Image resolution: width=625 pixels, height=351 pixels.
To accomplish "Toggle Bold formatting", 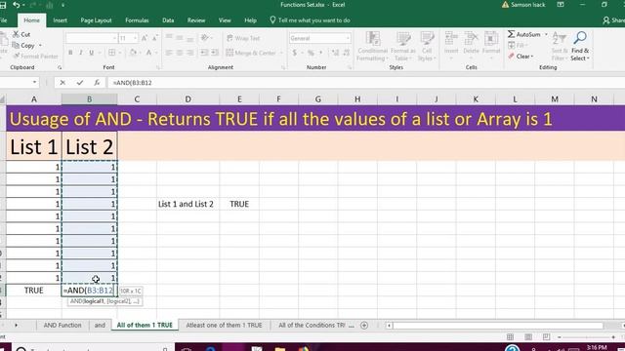I will (x=70, y=53).
